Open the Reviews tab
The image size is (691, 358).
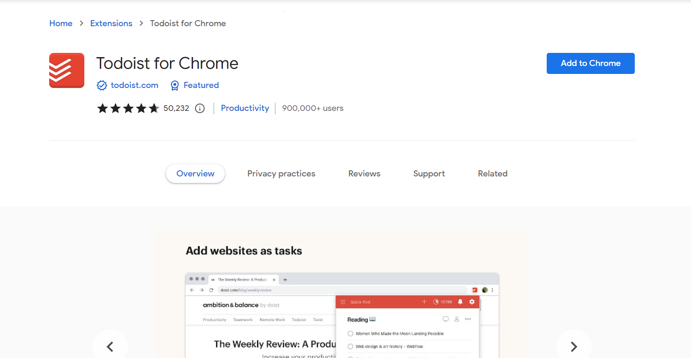click(x=364, y=174)
